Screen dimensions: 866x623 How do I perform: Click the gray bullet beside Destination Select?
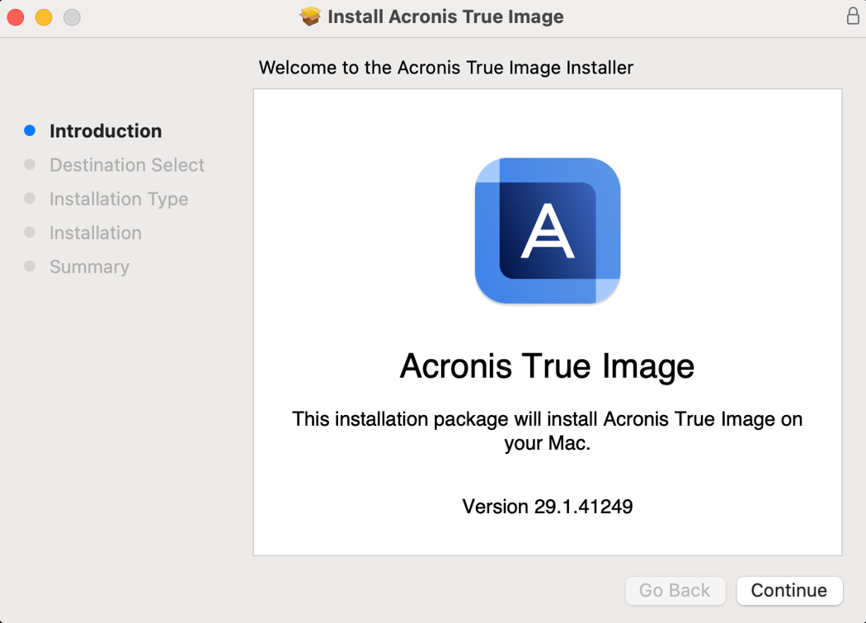tap(30, 165)
